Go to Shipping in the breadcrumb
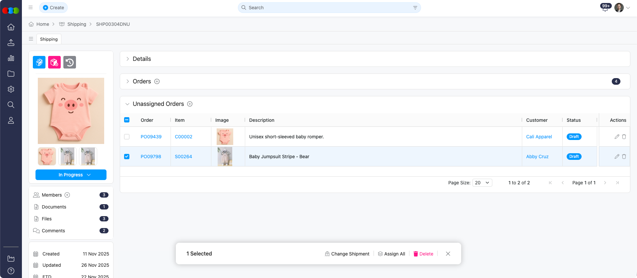Viewport: 637px width, 278px height. point(76,24)
